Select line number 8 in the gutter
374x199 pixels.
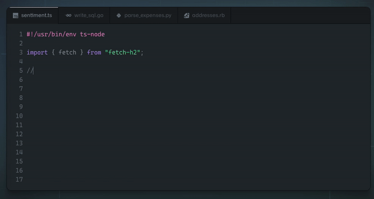[21, 98]
